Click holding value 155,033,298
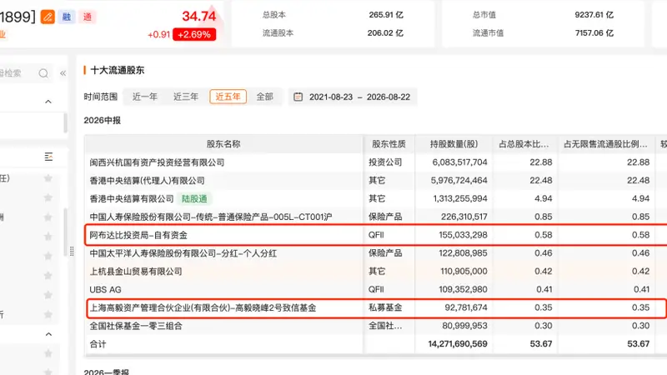Image resolution: width=667 pixels, height=375 pixels. [x=464, y=235]
